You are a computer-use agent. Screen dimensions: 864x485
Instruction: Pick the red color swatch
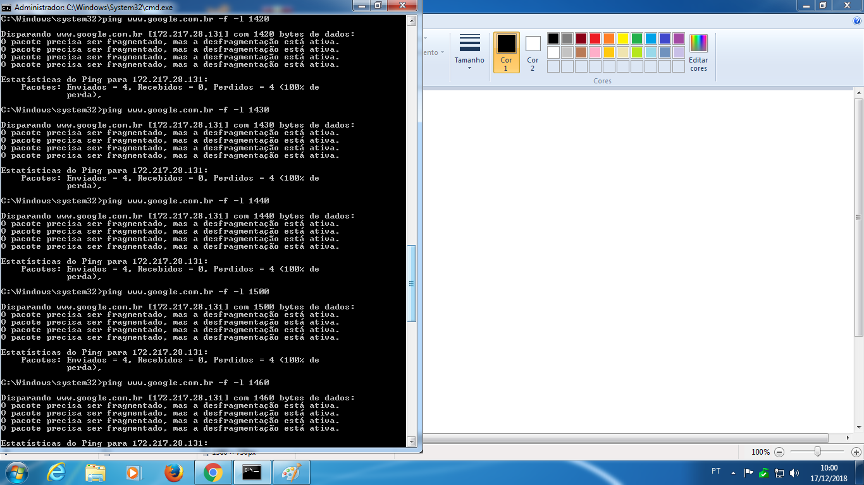tap(595, 39)
